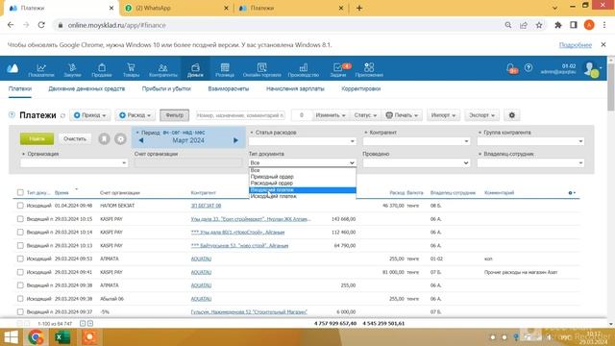This screenshot has width=615, height=346.
Task: Switch to Движение денежных средств tab
Action: [86, 89]
